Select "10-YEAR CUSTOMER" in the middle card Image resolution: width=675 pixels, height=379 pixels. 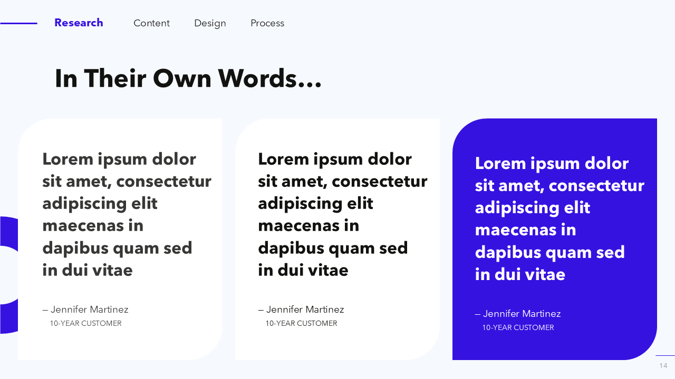pos(301,324)
